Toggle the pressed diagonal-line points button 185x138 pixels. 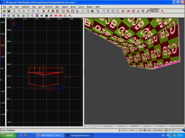click(157, 11)
